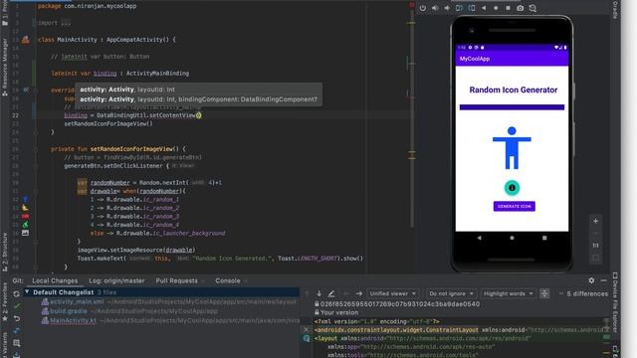Open the Gradle side panel

click(x=615, y=10)
